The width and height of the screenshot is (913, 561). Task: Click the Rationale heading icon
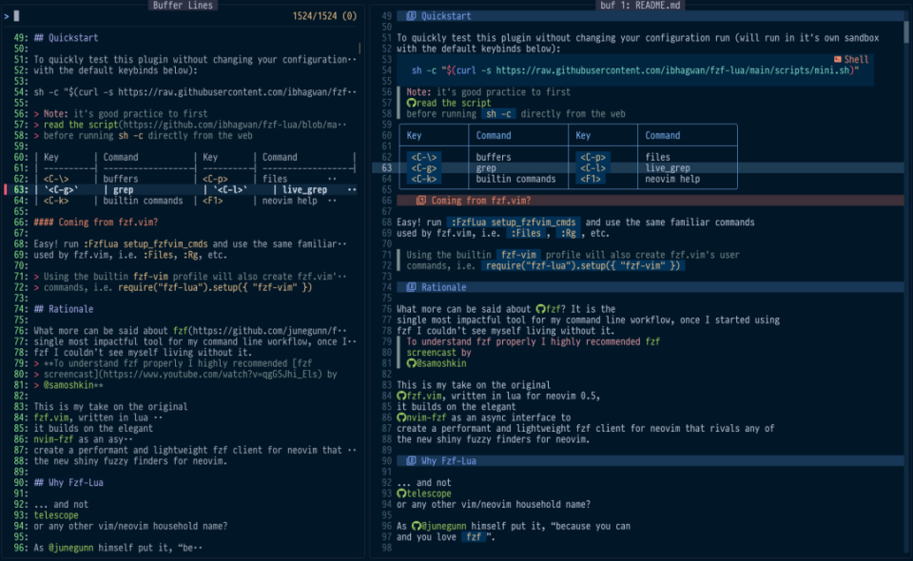pos(411,287)
